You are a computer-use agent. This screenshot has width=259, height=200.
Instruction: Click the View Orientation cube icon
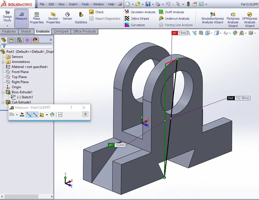coord(207,33)
